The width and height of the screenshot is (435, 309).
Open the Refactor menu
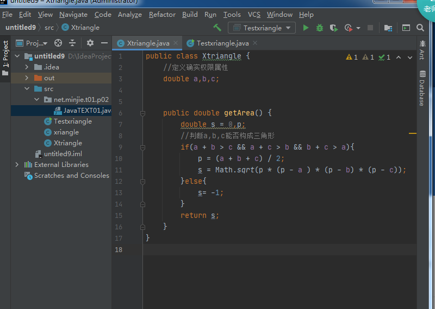click(x=162, y=15)
